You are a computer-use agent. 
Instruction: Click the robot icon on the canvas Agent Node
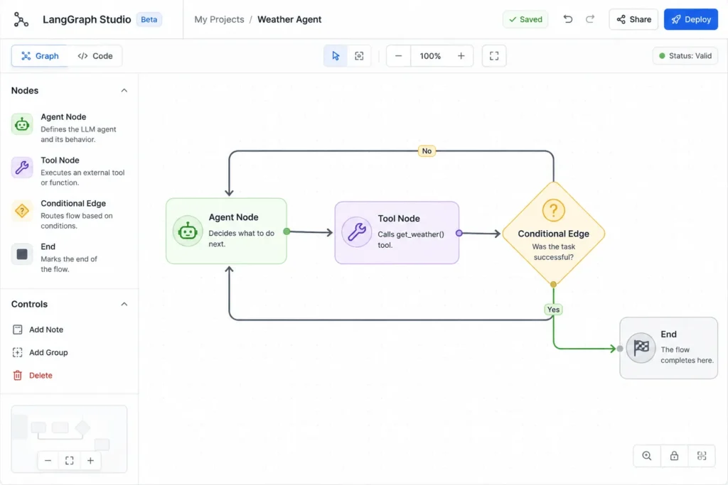[x=188, y=231]
